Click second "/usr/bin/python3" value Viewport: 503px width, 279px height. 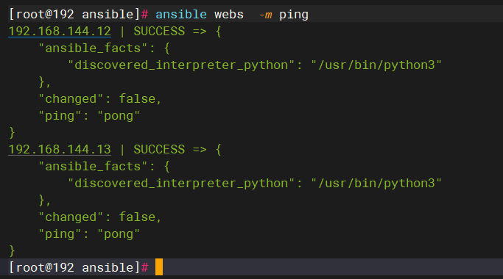(x=376, y=184)
